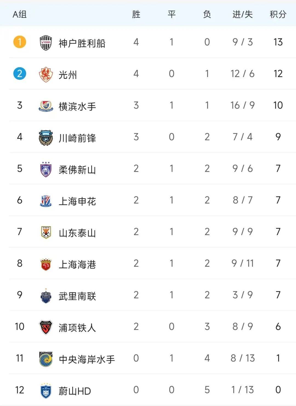Click 横滨水手's 16 / 9 goals cell

pyautogui.click(x=243, y=105)
